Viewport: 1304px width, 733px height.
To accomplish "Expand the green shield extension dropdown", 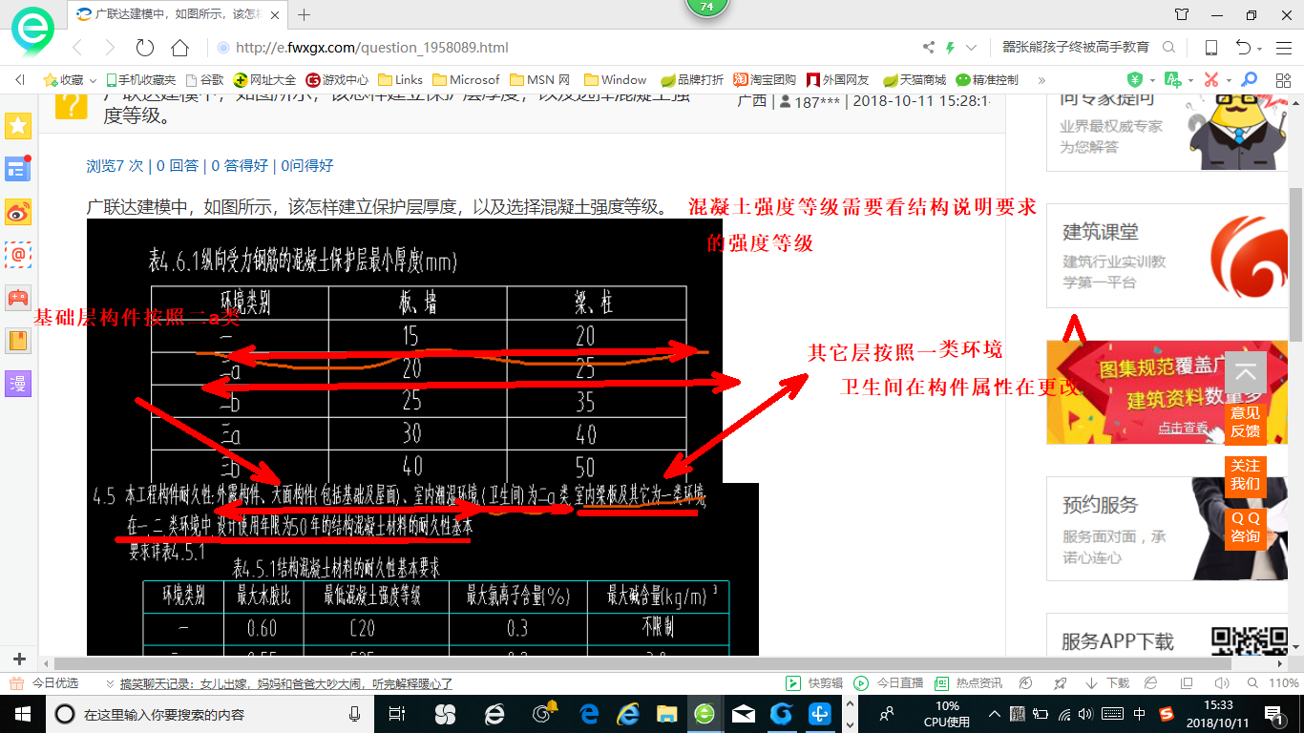I will [1152, 81].
